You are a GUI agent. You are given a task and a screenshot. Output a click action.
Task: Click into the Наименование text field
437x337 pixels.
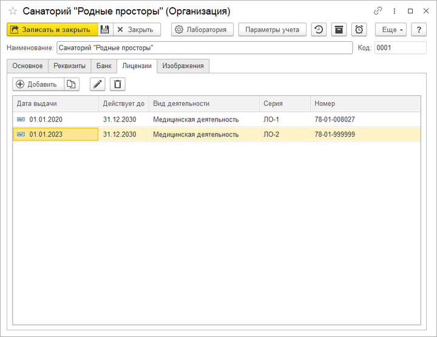pyautogui.click(x=204, y=48)
